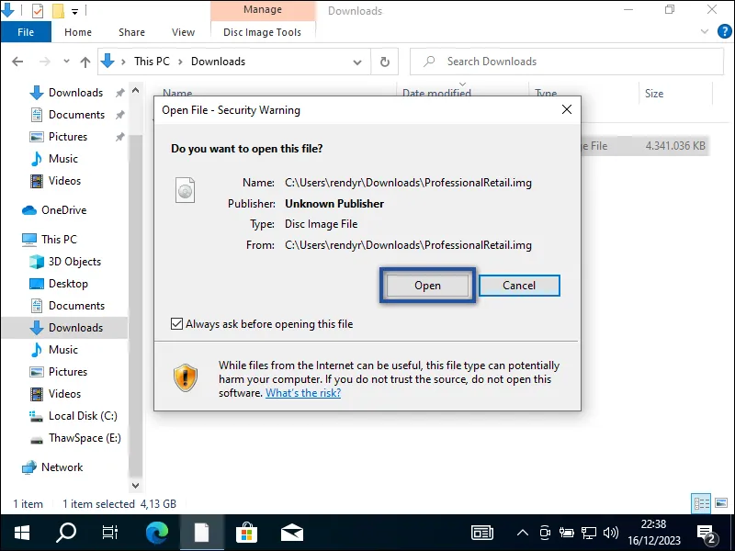Open Task View on the taskbar

[110, 532]
